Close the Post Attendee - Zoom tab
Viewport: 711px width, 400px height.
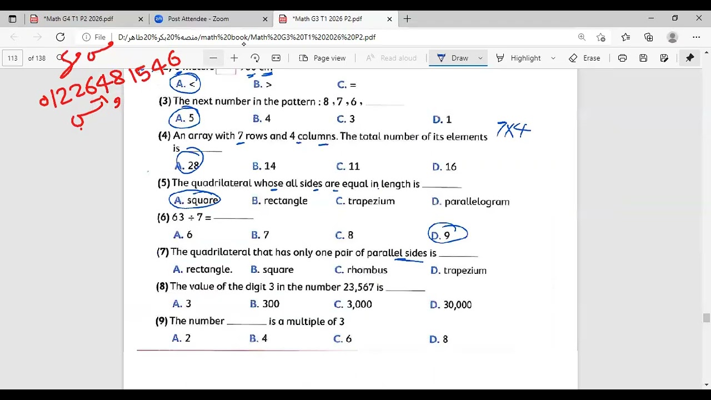click(x=265, y=19)
